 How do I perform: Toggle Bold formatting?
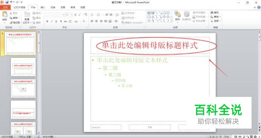coord(47,21)
